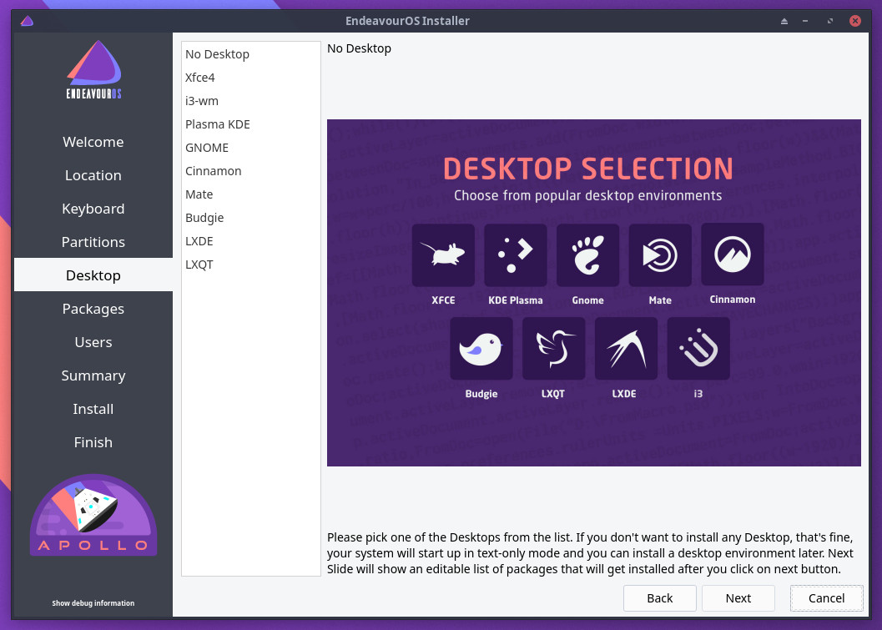Select Xfce4 in the desktop list
882x630 pixels.
click(x=251, y=78)
